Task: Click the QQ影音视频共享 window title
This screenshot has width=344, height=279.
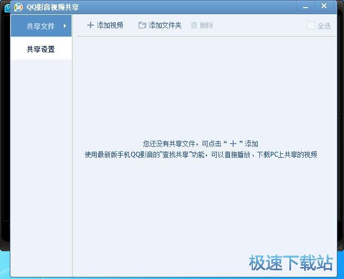Action: coord(52,7)
